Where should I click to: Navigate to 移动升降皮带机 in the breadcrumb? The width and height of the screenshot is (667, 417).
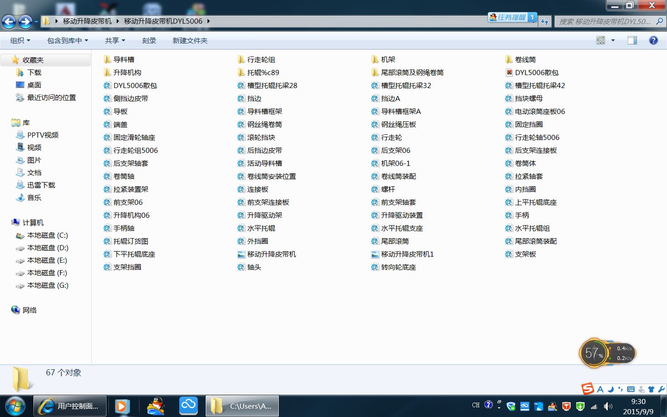click(87, 21)
